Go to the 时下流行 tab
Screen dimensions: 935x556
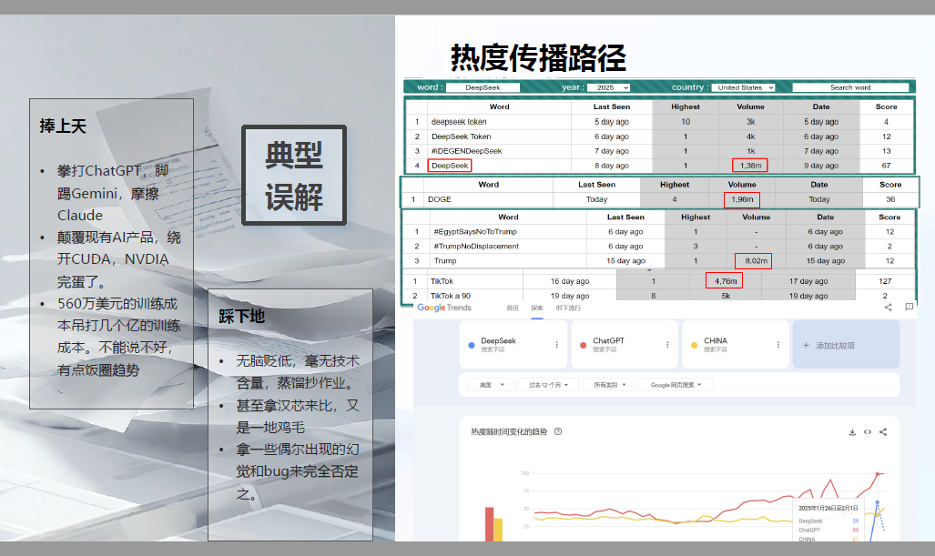pos(568,308)
